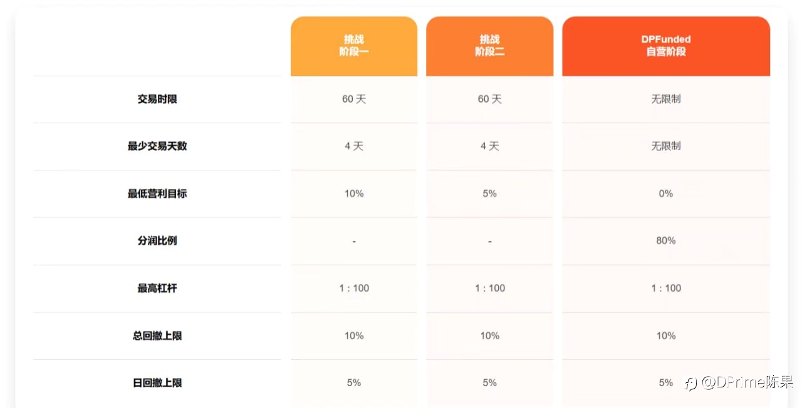Click the 0% profit target cell
802x408 pixels.
click(666, 193)
